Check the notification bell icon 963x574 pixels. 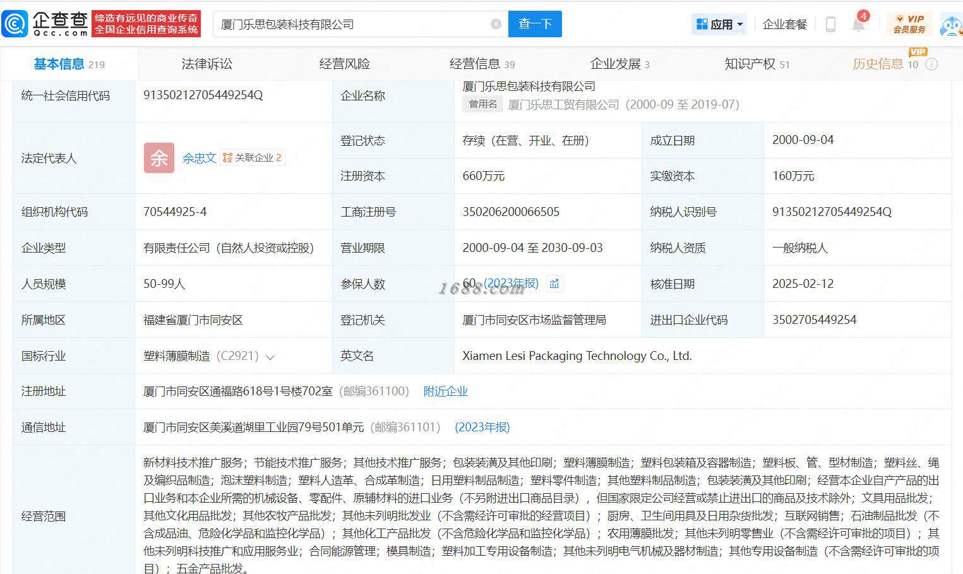(x=858, y=24)
